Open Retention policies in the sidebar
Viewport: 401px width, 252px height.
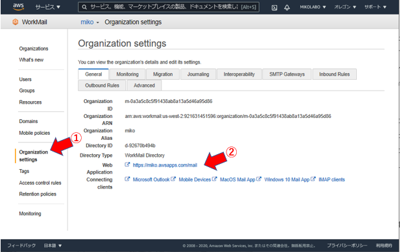pyautogui.click(x=38, y=194)
